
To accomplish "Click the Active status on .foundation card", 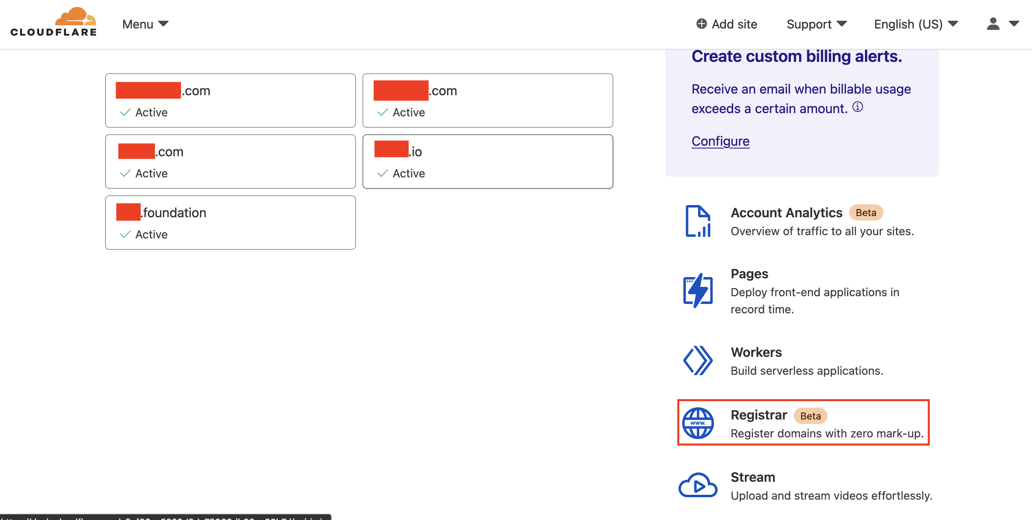I will click(x=152, y=234).
